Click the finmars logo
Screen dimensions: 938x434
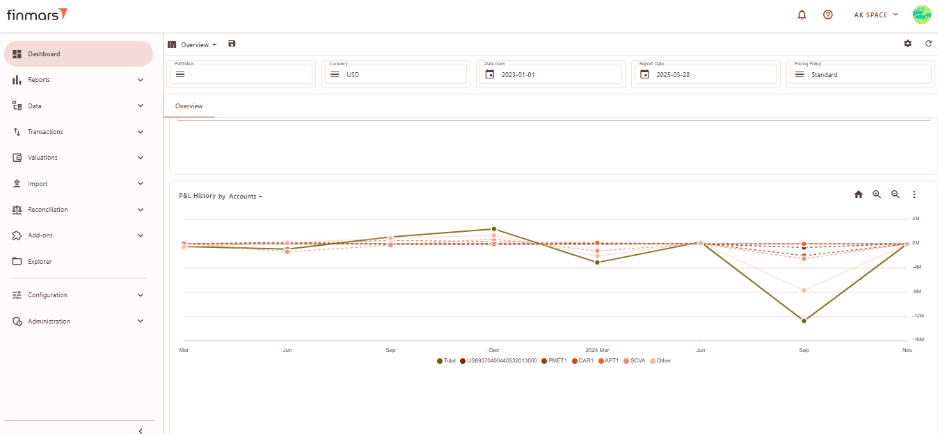pyautogui.click(x=38, y=15)
